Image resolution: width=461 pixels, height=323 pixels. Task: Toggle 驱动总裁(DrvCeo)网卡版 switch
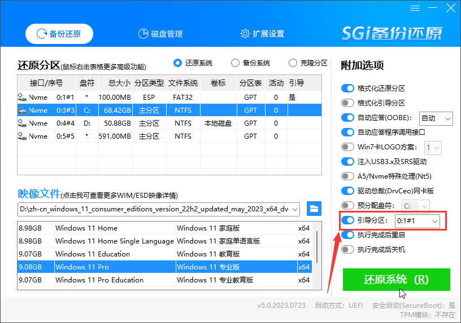347,191
